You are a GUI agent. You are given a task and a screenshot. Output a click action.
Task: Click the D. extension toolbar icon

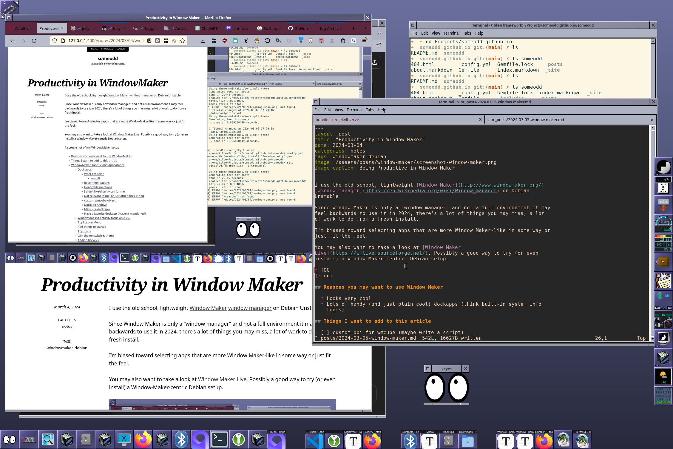[278, 41]
